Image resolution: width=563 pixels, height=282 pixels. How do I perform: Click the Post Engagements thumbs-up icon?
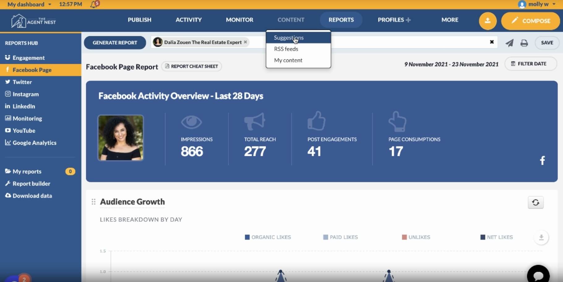tap(316, 121)
